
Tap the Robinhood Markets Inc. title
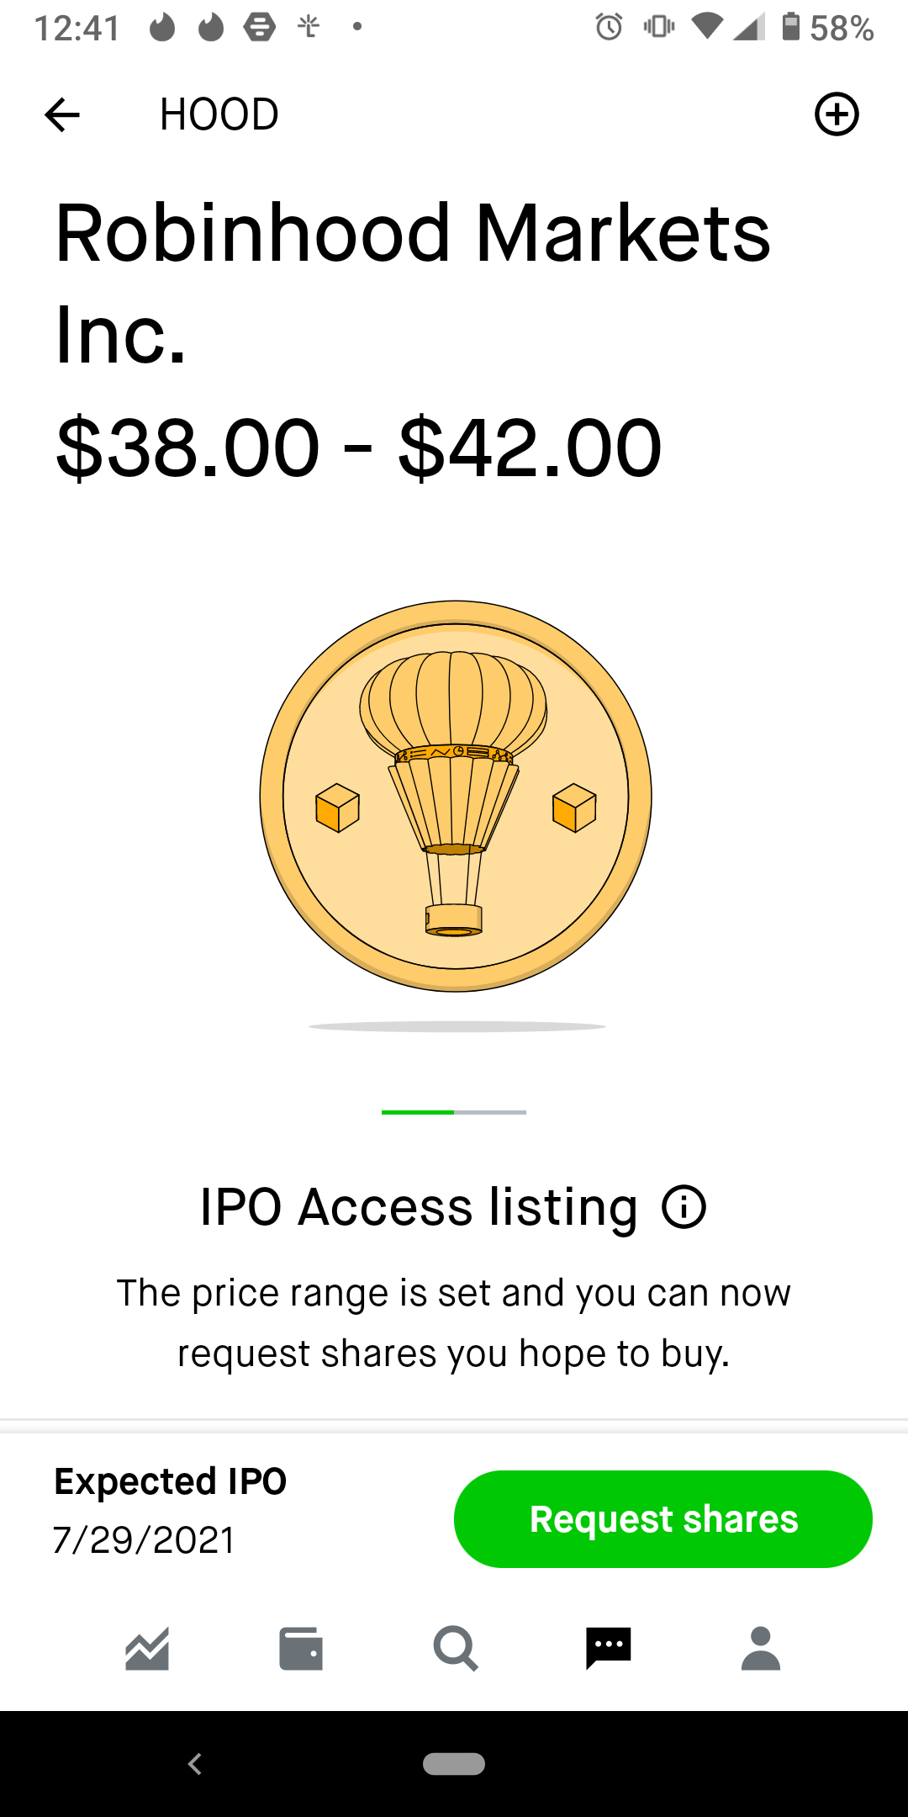coord(412,283)
